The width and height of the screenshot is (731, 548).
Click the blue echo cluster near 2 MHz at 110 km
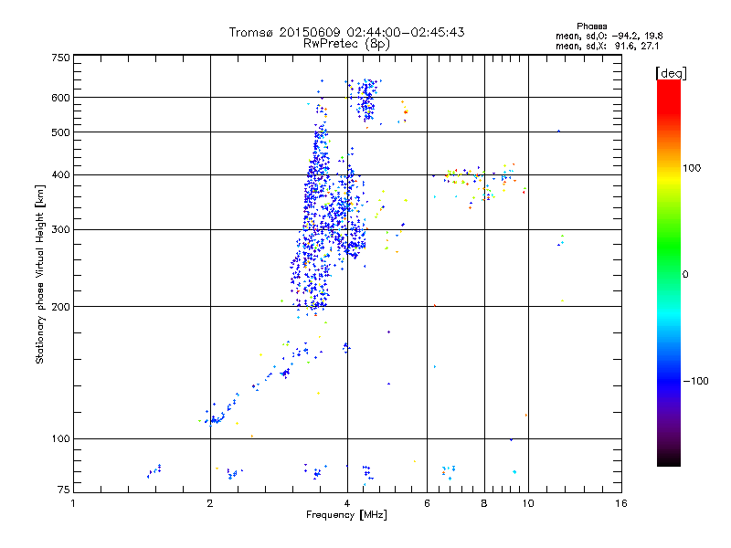[216, 418]
